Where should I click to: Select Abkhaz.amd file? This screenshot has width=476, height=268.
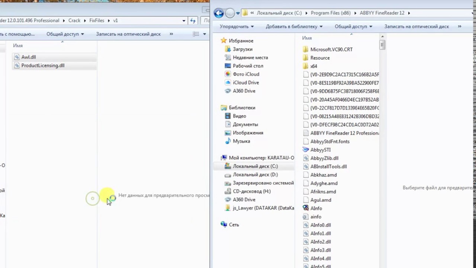[324, 175]
